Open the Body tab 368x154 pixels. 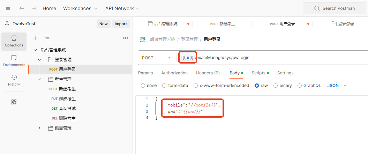coord(236,73)
